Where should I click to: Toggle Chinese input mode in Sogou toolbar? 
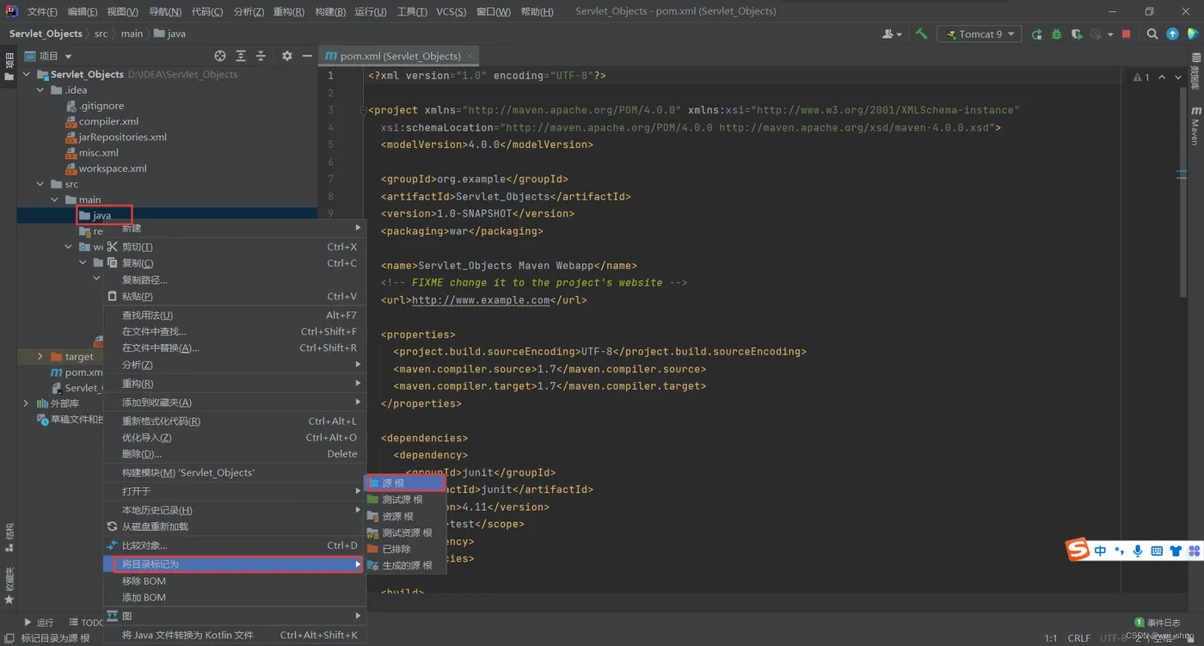(x=1101, y=551)
